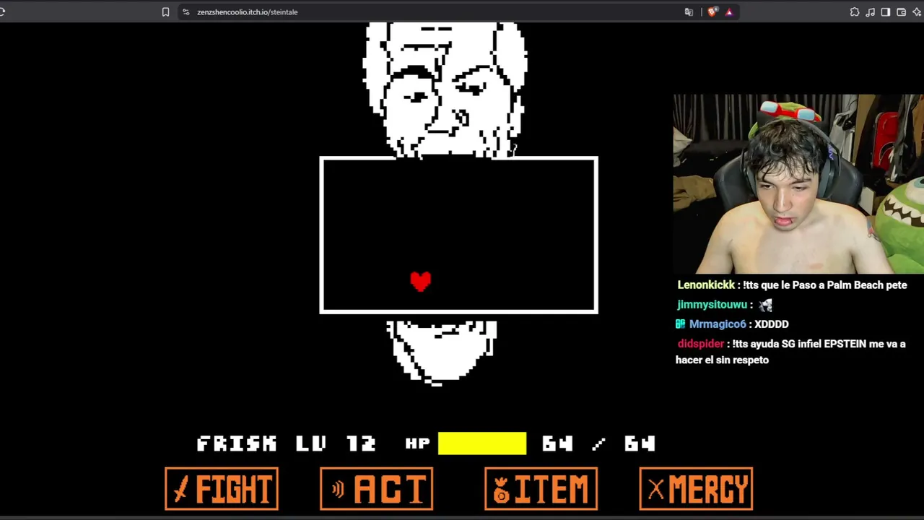Viewport: 924px width, 520px height.
Task: Click the username jimmysitouwu in chat
Action: [712, 305]
